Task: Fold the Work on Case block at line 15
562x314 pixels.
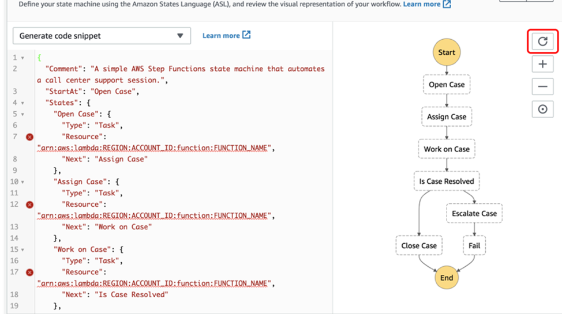Action: tap(23, 249)
